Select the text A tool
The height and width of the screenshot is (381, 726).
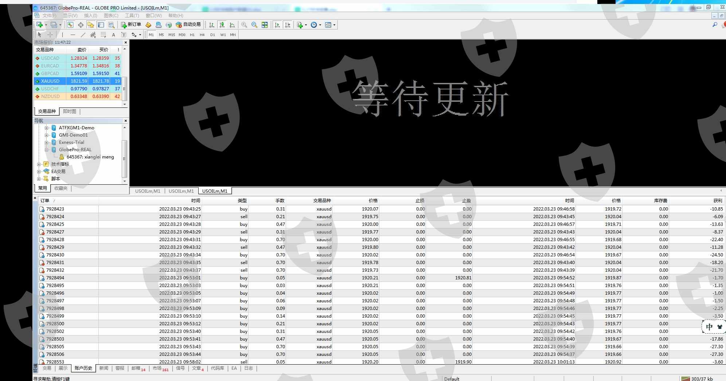(113, 35)
